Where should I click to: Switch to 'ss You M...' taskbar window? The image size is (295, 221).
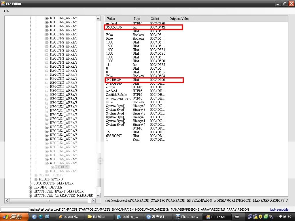[x=69, y=217]
